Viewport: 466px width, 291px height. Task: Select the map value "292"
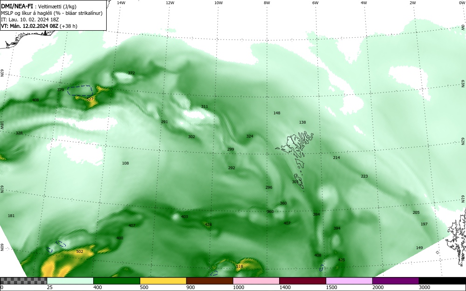[x=232, y=168]
